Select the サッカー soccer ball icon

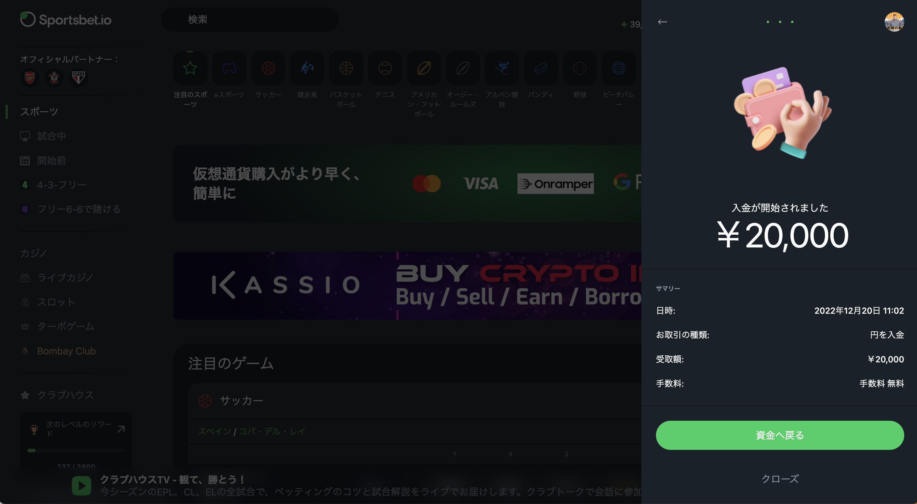pos(268,68)
